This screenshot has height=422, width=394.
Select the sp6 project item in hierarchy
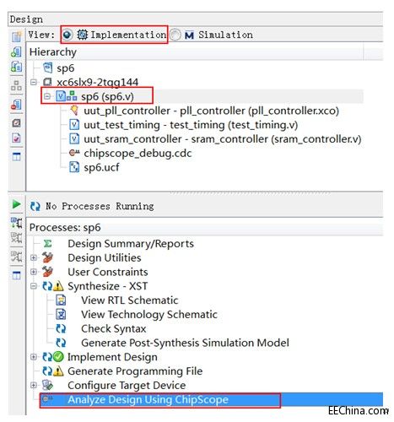tap(66, 68)
